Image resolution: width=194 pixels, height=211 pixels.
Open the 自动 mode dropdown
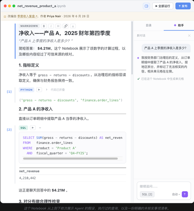[x=176, y=194]
